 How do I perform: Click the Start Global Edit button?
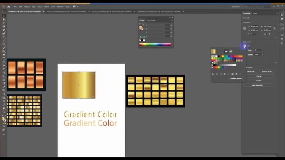click(257, 85)
